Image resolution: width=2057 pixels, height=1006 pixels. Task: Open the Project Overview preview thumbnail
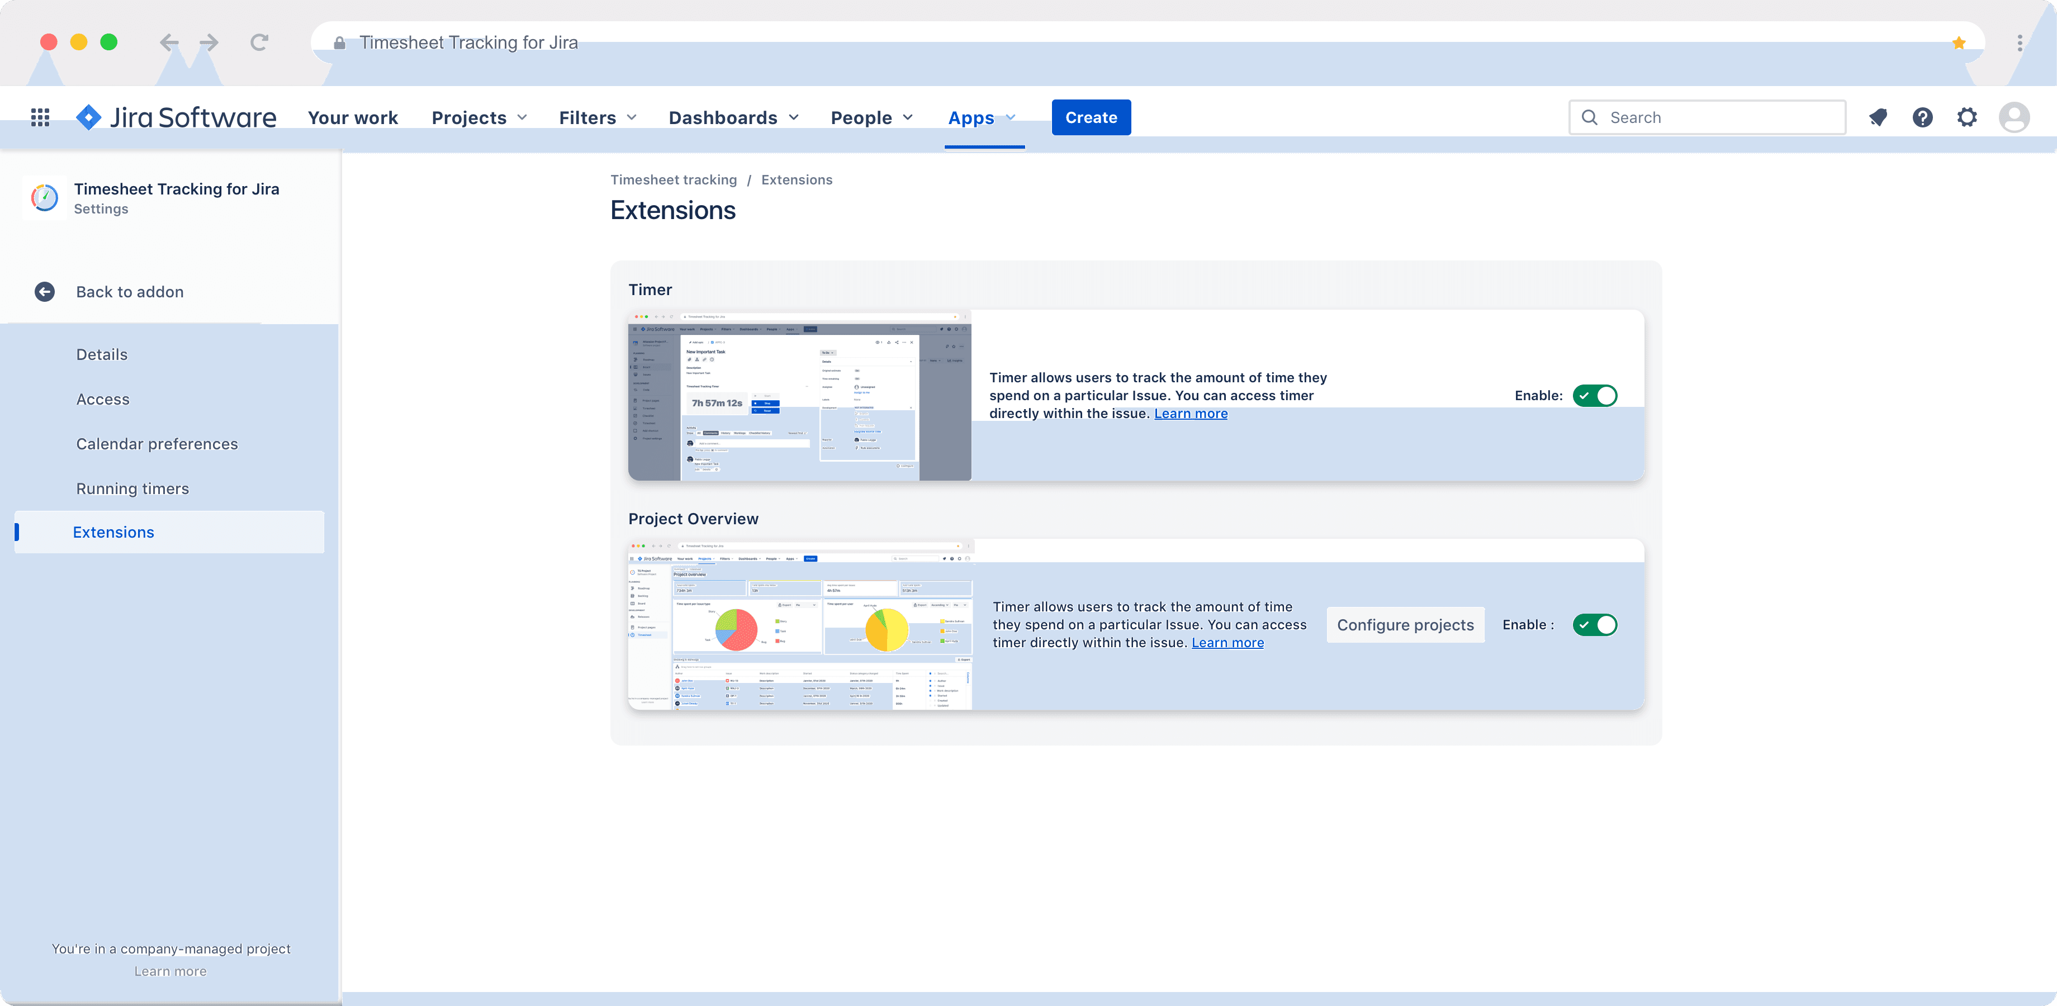tap(801, 624)
